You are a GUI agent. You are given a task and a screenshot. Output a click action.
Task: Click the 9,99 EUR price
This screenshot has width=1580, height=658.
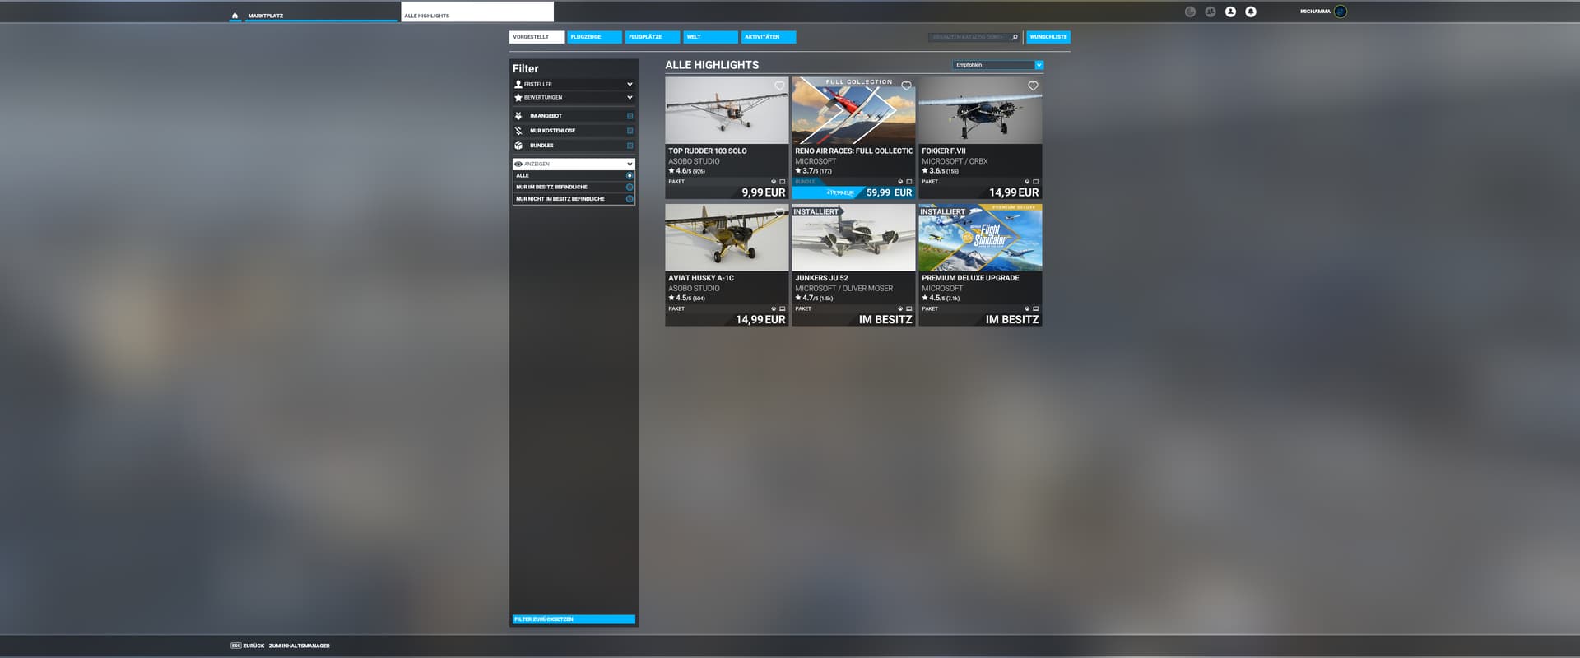coord(763,192)
